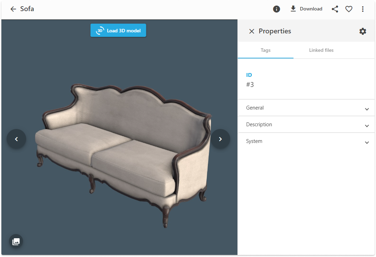Screen dimensions: 376x257
Task: Open the three-dot more options menu
Action: point(363,9)
